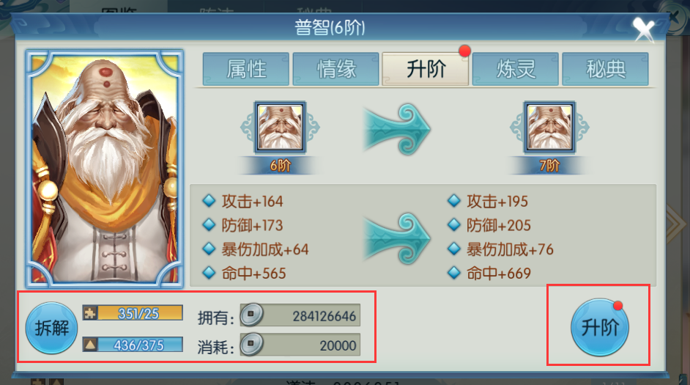Click the triangle material icon
690x385 pixels.
click(x=90, y=344)
